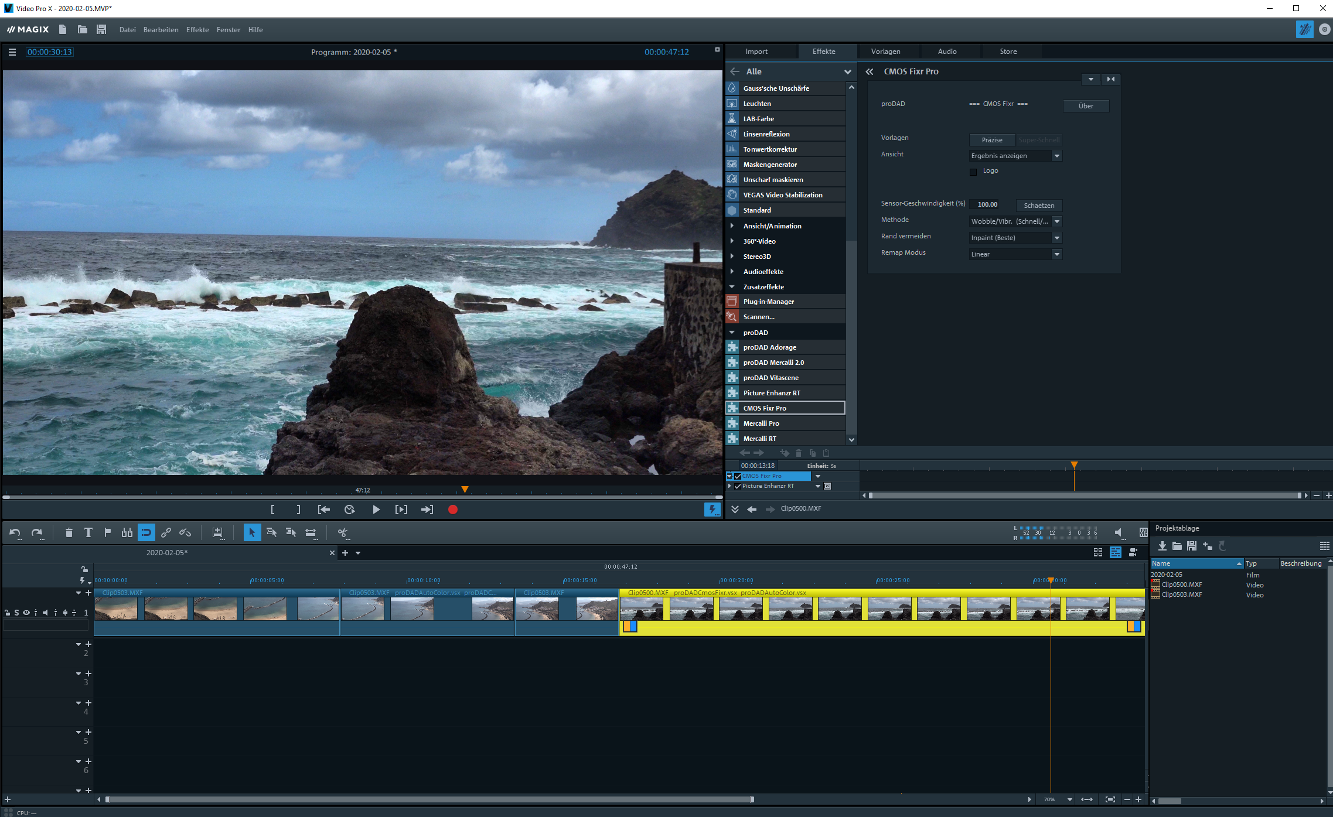Add a new timeline tab with the plus
The width and height of the screenshot is (1333, 817).
(x=345, y=553)
